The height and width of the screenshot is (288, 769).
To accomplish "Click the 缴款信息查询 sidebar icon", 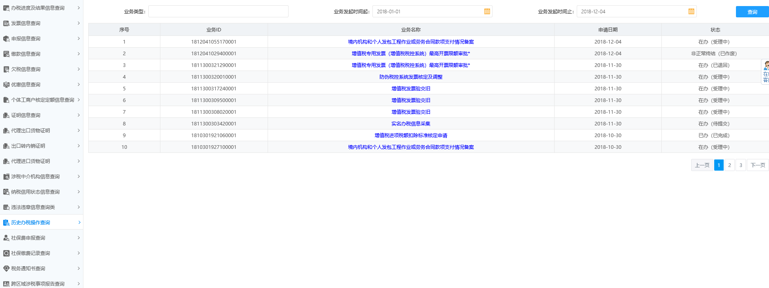I will pyautogui.click(x=6, y=54).
